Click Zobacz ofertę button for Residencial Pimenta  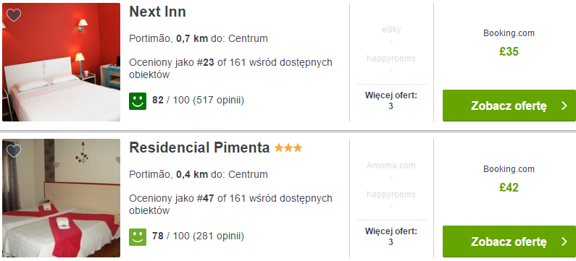509,241
